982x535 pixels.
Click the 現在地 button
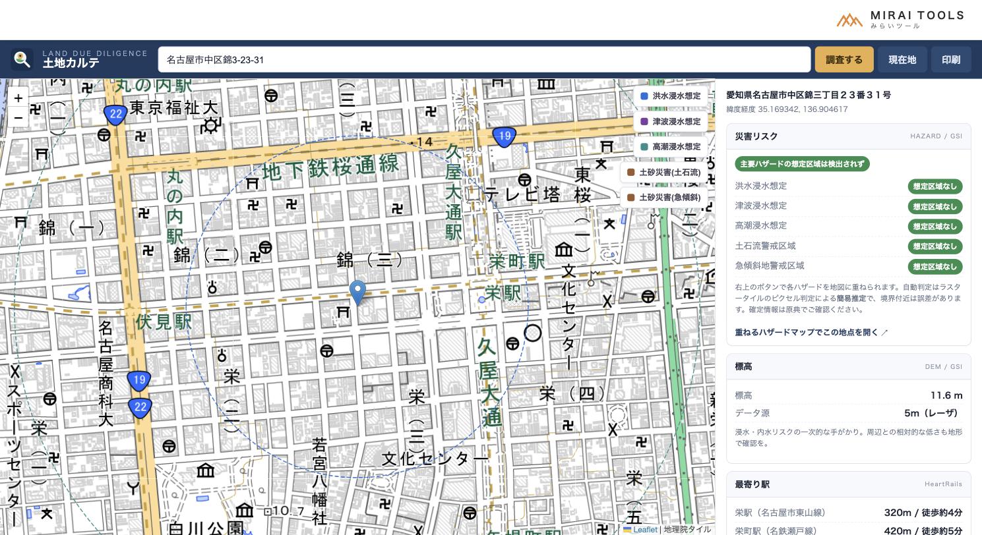click(x=902, y=59)
